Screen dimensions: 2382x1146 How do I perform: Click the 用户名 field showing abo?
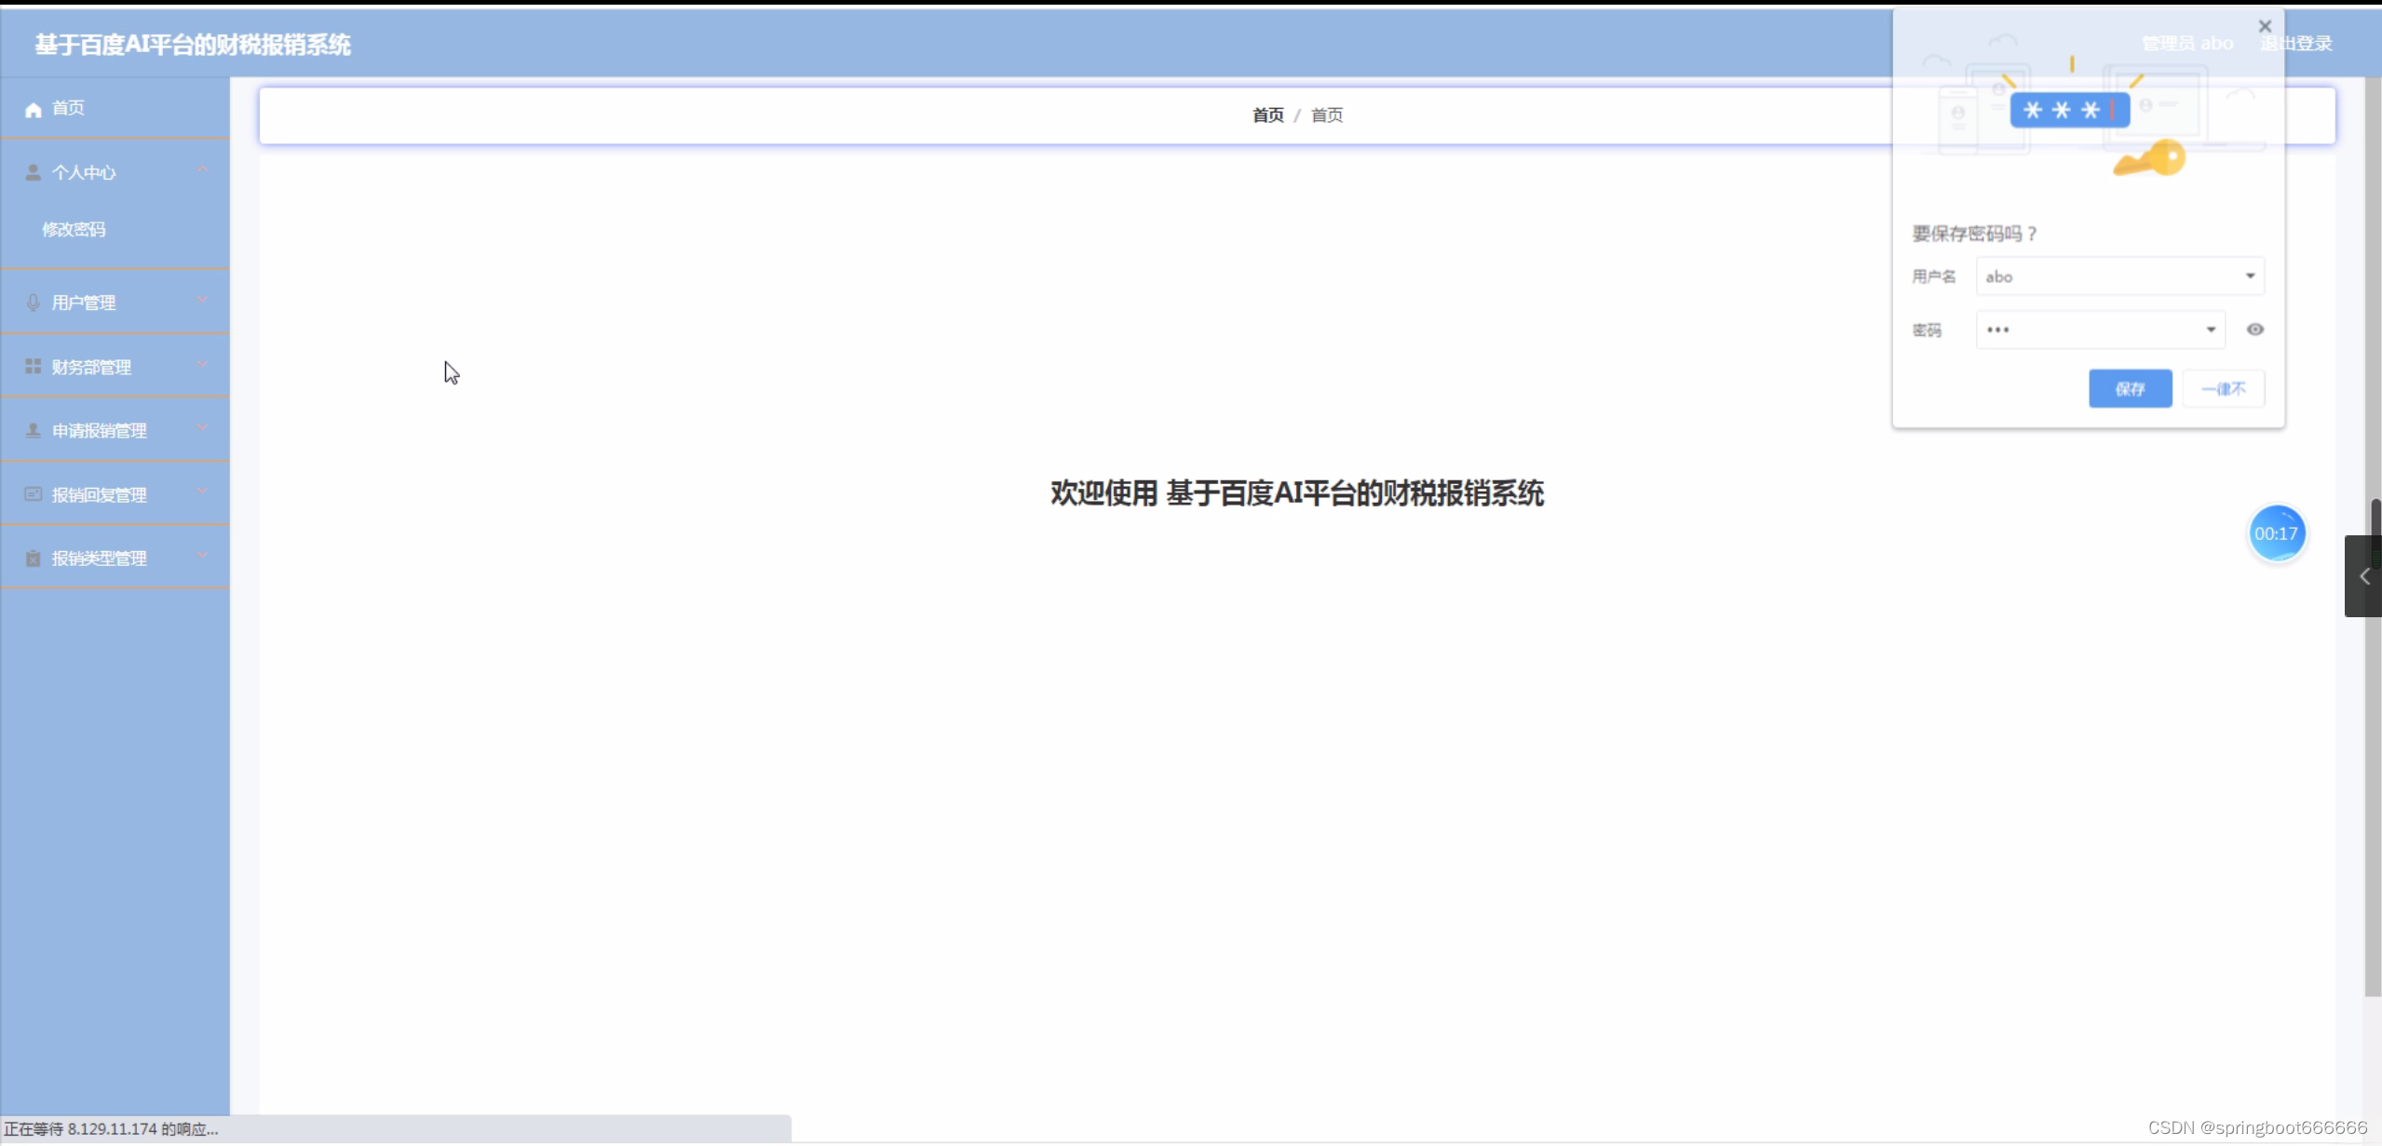pyautogui.click(x=2120, y=276)
